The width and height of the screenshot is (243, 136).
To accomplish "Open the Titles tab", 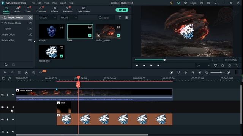I will 28,9.
